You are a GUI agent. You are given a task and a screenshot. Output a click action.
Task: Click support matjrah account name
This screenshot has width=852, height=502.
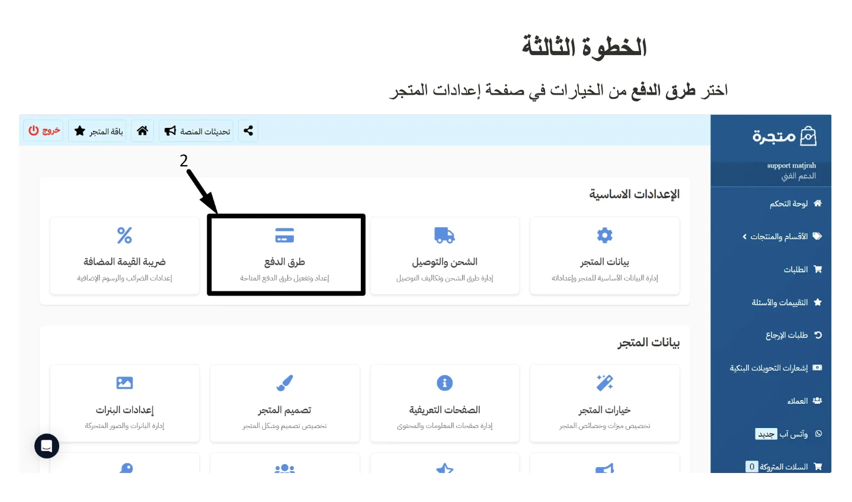[x=792, y=166]
